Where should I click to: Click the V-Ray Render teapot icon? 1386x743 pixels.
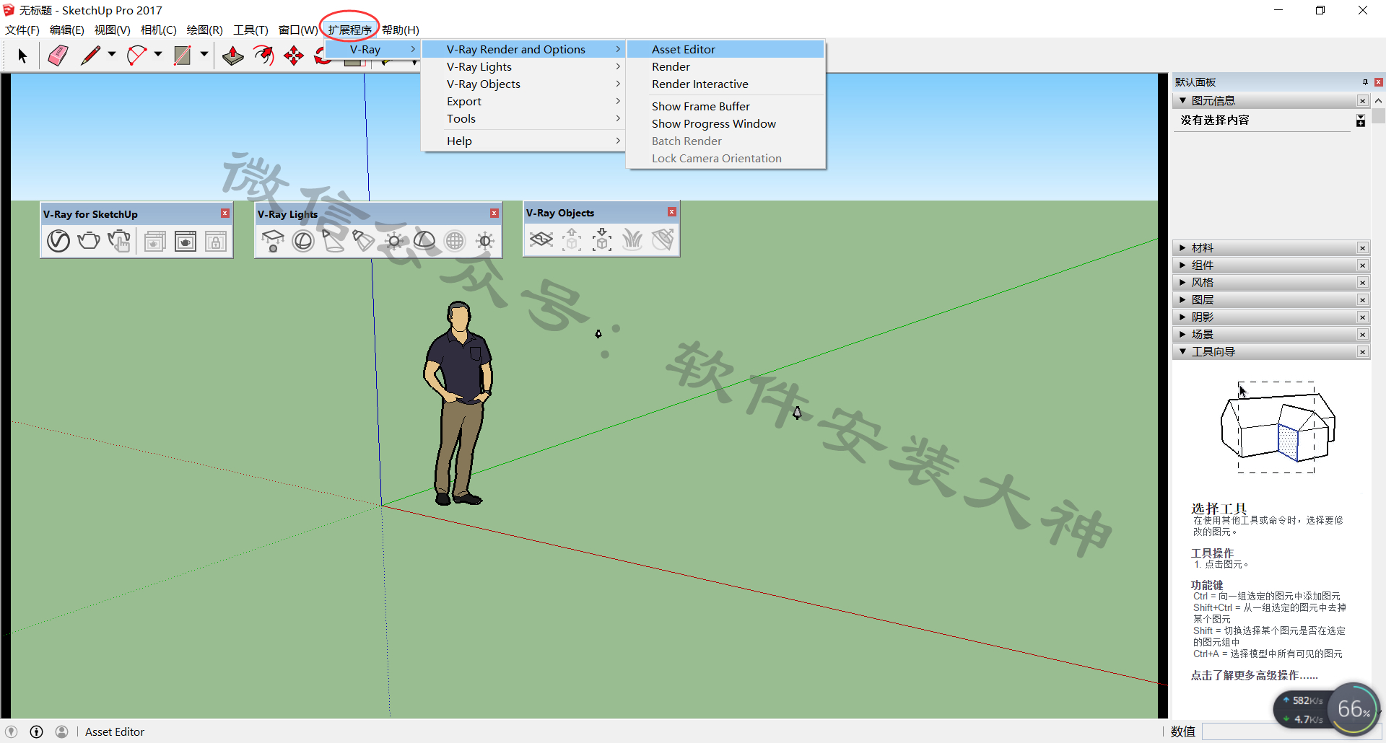(x=89, y=240)
